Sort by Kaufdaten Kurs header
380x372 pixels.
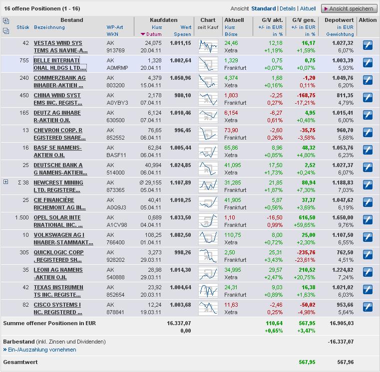(157, 27)
